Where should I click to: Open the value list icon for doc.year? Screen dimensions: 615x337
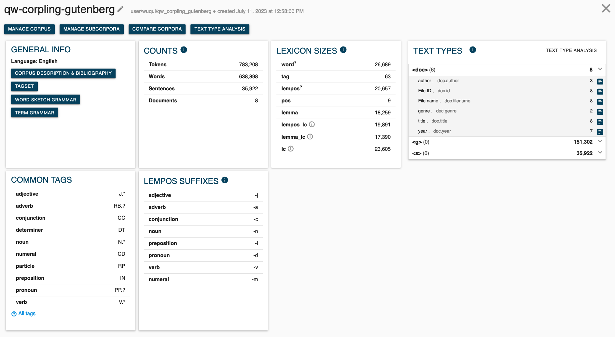(600, 132)
